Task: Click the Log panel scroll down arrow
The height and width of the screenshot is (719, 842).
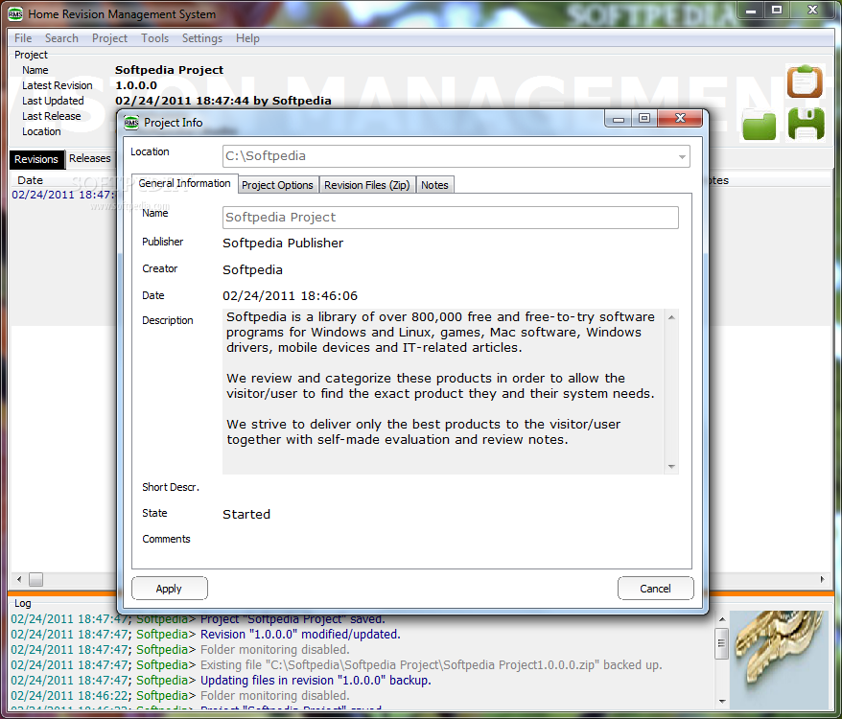Action: (x=722, y=701)
